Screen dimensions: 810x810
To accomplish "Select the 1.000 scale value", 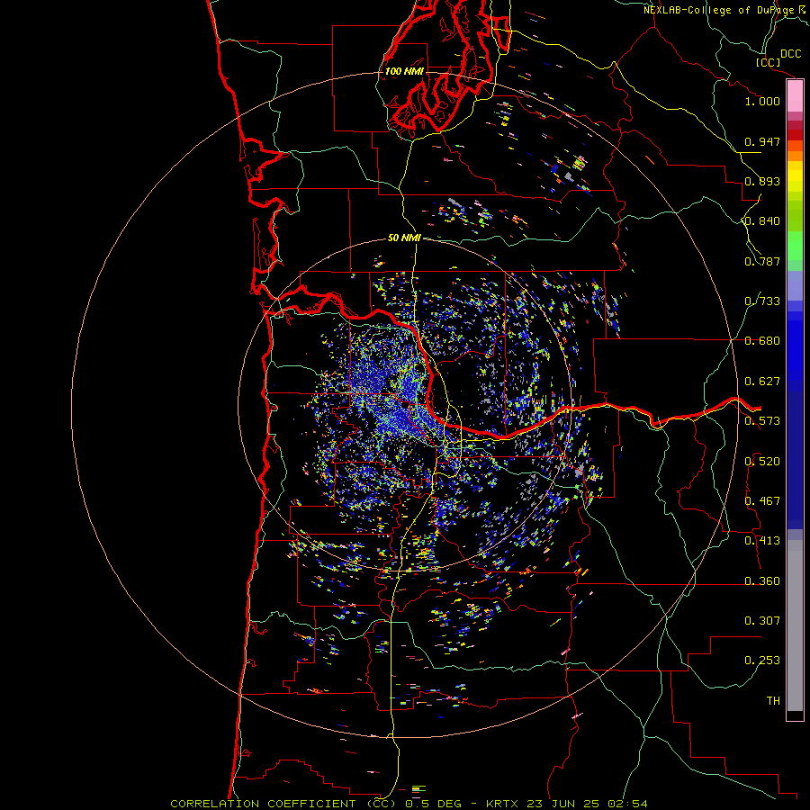I will point(762,101).
